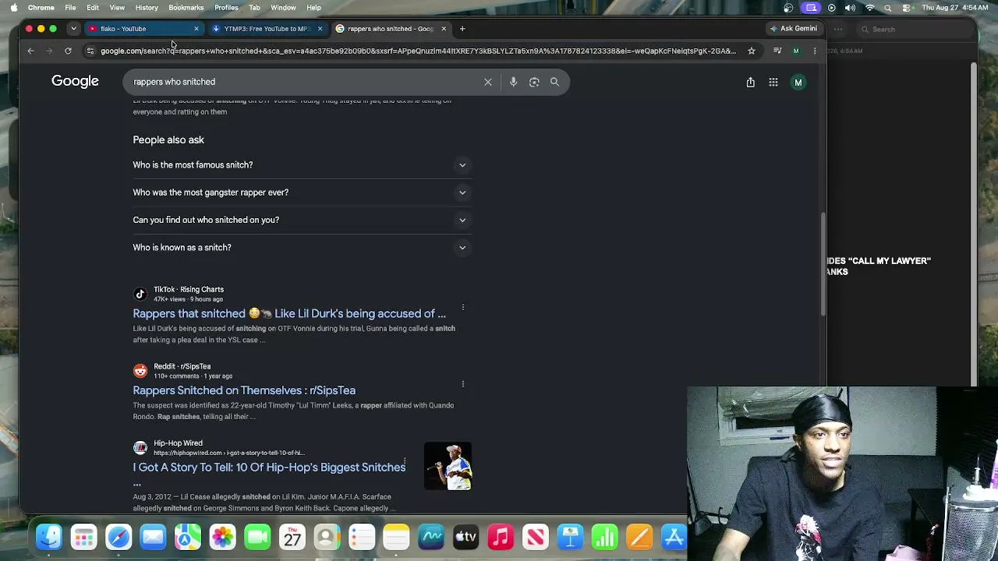Open the 'Rappers that snitched' TikTok link
Viewport: 998px width, 561px height.
(289, 313)
